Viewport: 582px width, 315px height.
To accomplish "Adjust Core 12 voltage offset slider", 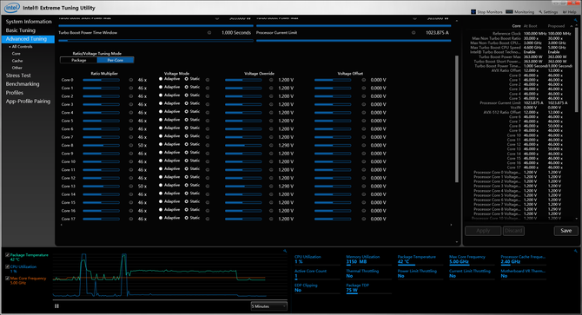I will tap(333, 178).
